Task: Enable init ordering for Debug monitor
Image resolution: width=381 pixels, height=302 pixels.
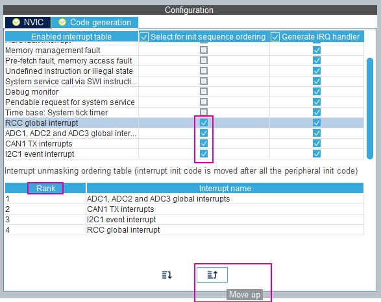Action: click(x=204, y=91)
